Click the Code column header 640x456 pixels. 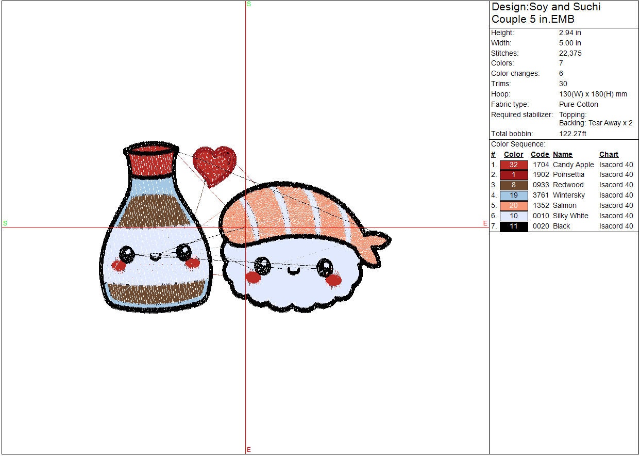[540, 154]
